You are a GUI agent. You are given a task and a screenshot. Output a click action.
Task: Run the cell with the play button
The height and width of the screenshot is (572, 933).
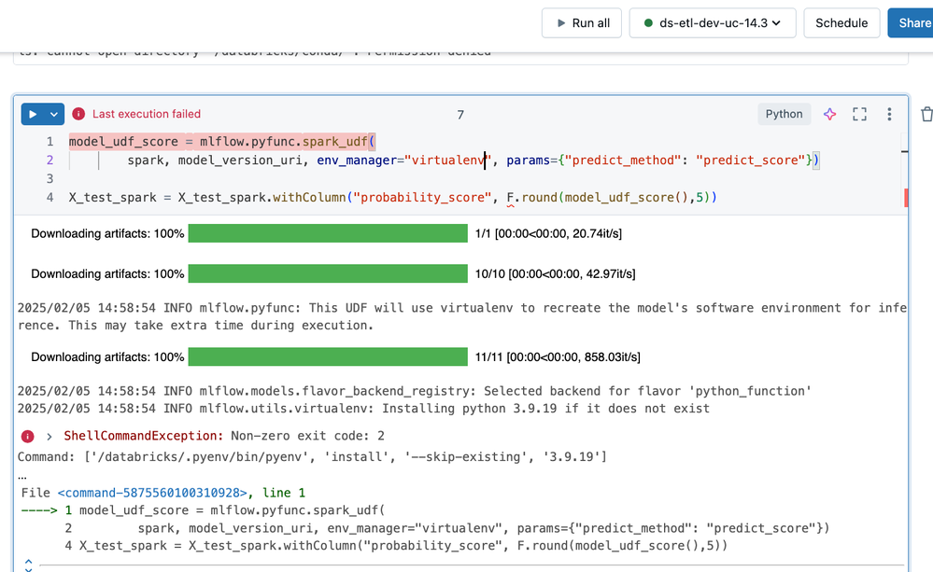point(33,114)
